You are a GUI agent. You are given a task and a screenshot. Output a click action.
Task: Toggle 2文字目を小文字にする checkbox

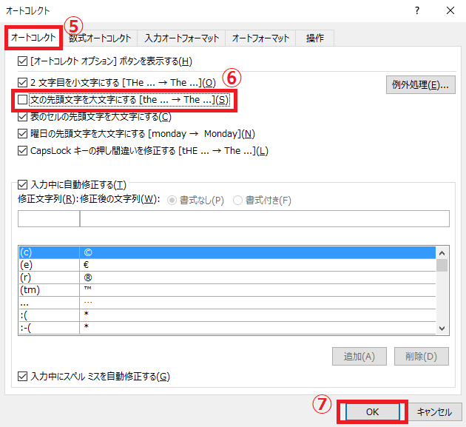click(23, 82)
